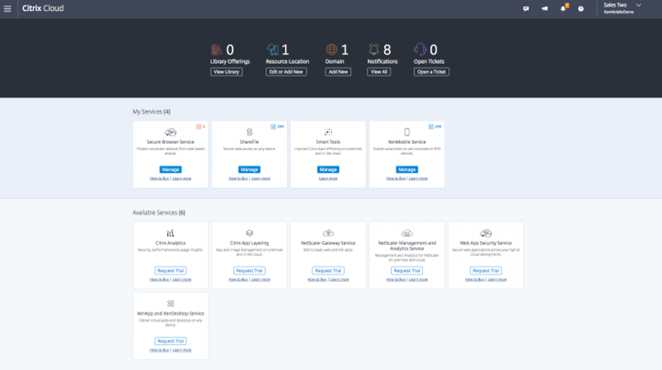Click the Secure Browser Service icon
Viewport: 662px width, 370px height.
171,132
